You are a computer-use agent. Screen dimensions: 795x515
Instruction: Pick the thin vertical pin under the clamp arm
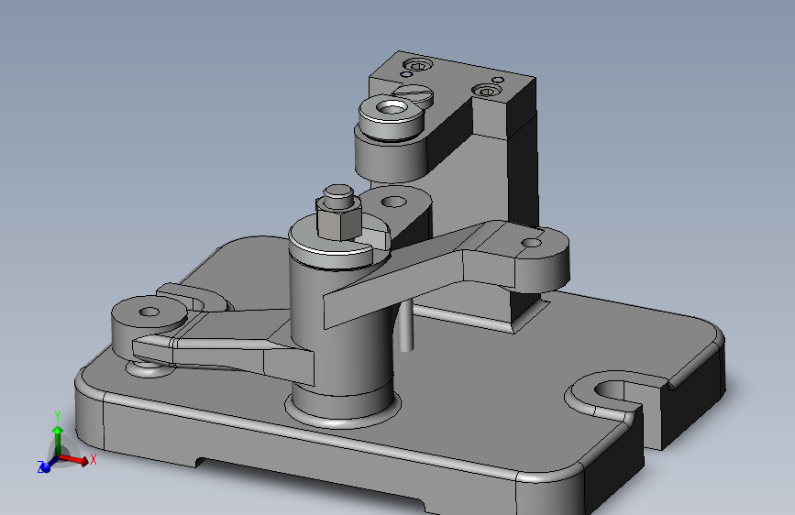tap(405, 325)
